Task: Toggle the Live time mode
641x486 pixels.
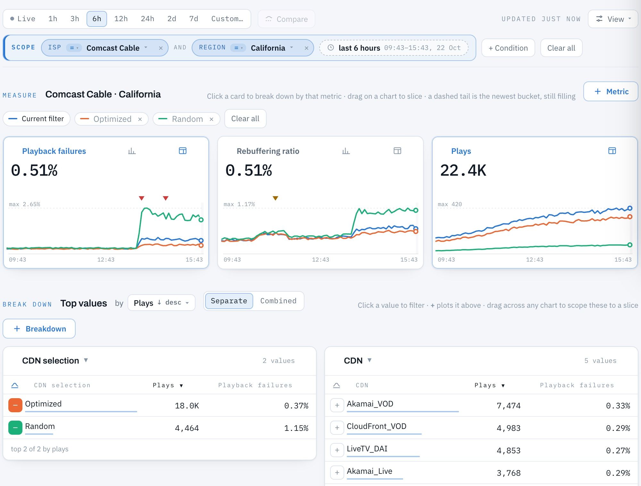Action: (22, 19)
